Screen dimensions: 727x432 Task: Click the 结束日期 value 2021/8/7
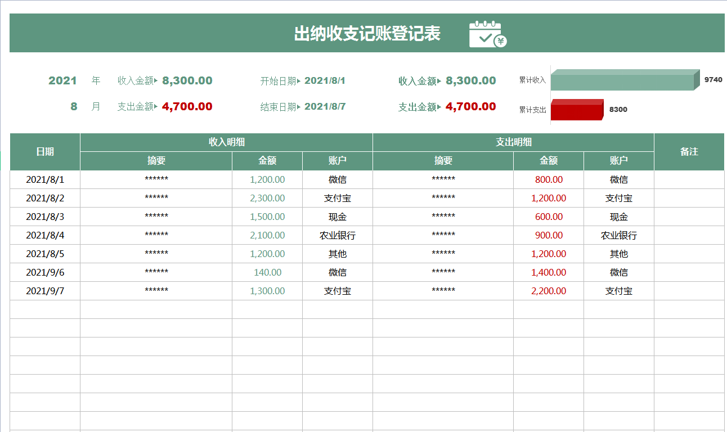325,106
